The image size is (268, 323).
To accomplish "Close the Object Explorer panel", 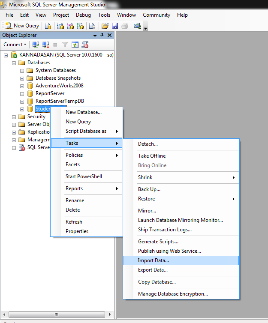I will (109, 35).
